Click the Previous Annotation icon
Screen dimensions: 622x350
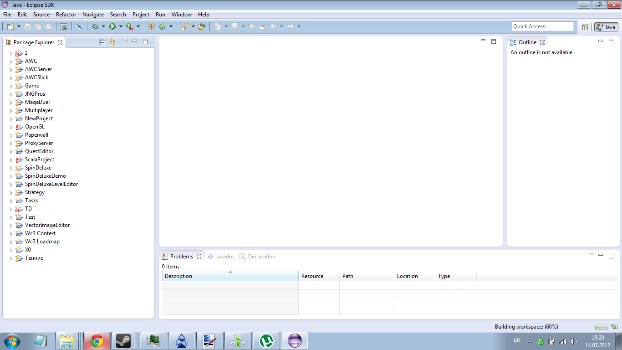tap(235, 26)
